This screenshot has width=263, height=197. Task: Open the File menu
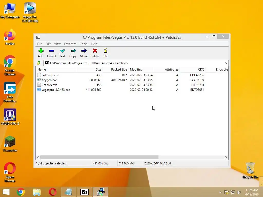point(40,44)
